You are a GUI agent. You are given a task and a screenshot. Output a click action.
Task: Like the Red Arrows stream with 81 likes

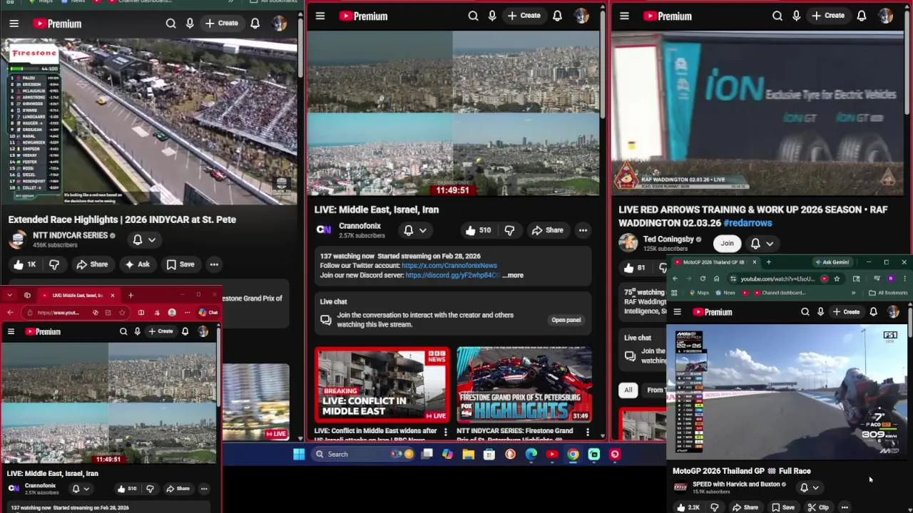click(x=633, y=268)
